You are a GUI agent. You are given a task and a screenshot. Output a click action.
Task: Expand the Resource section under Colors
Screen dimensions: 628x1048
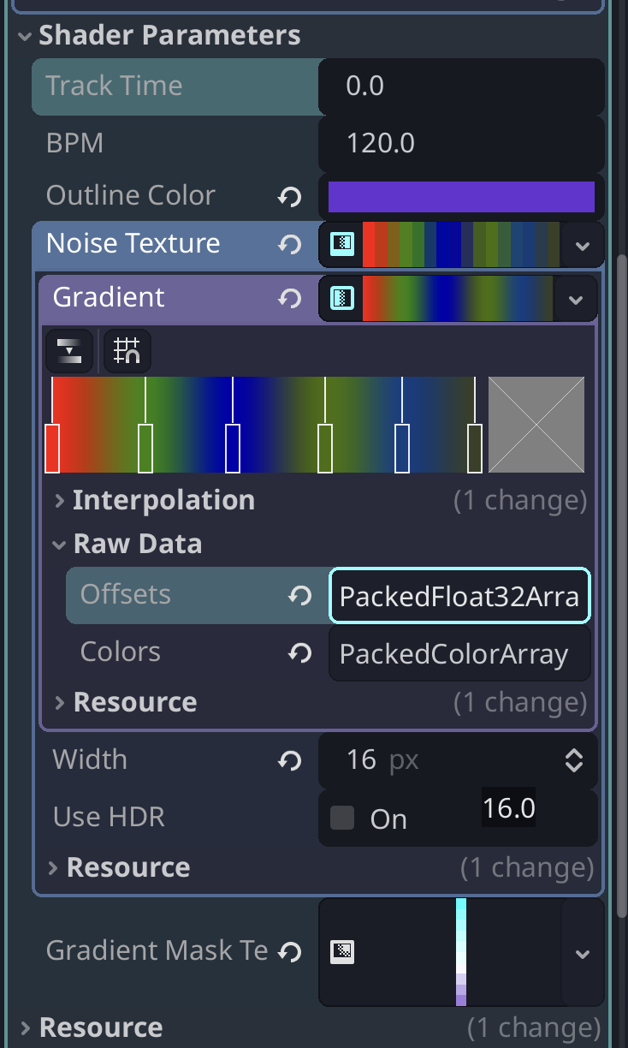point(59,702)
